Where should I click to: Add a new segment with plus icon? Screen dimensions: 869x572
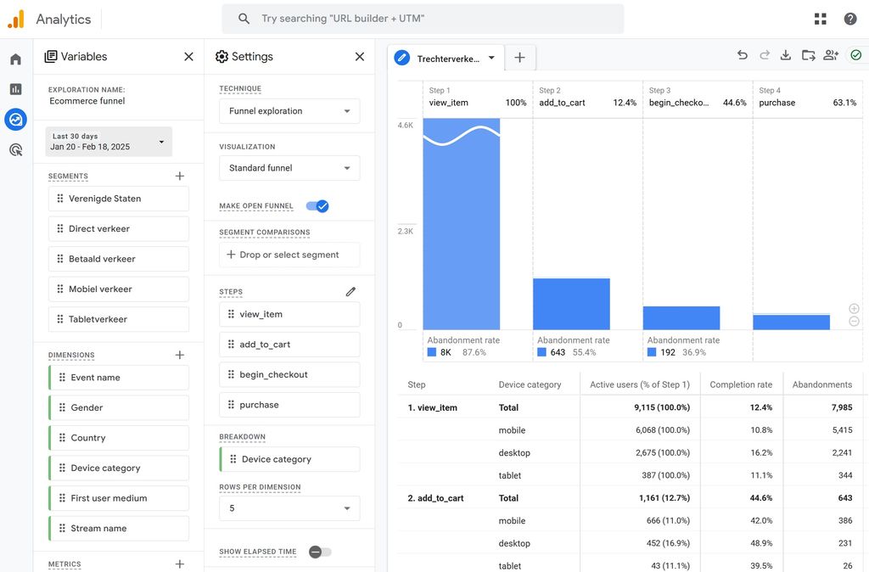coord(180,177)
